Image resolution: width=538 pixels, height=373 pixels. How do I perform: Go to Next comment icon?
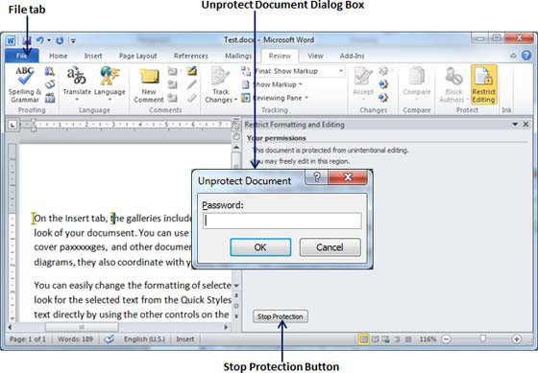tap(172, 98)
